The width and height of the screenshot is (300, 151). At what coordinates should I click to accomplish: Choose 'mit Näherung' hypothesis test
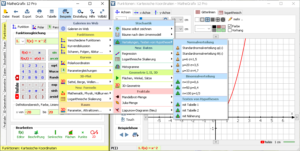(x=201, y=116)
